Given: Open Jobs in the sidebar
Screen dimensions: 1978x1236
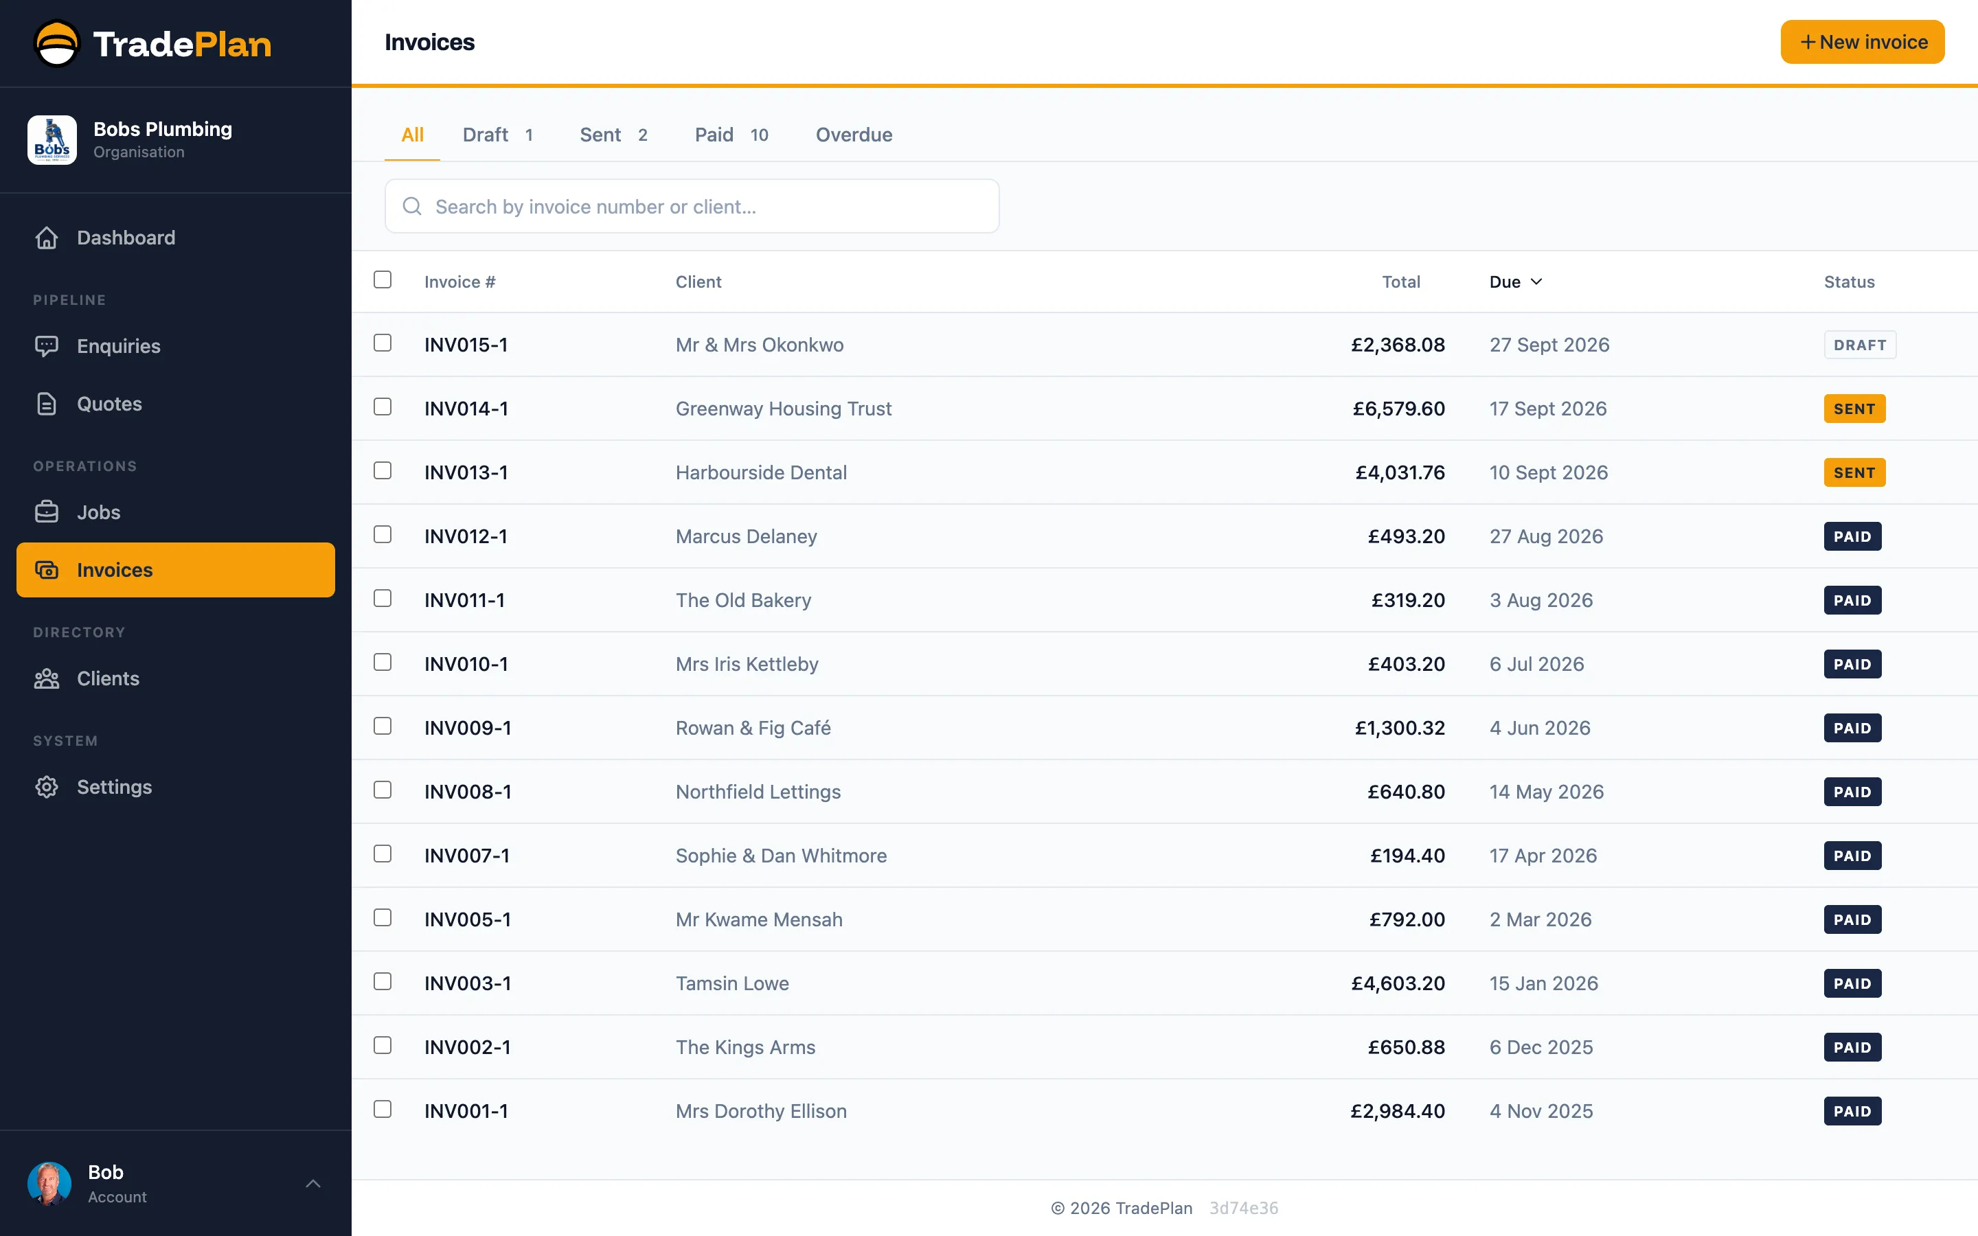Looking at the screenshot, I should point(176,512).
